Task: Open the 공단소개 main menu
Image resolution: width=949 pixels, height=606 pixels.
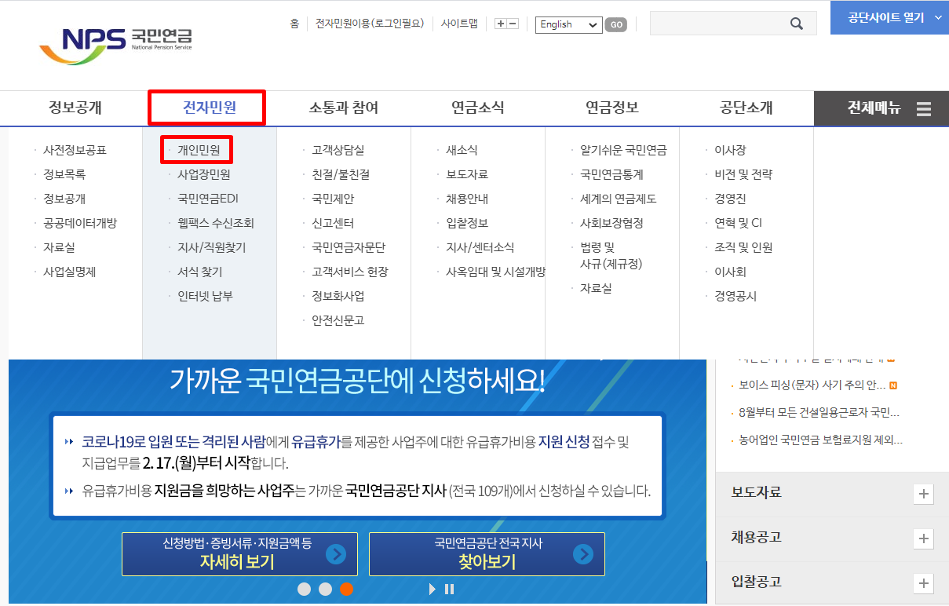Action: tap(746, 108)
